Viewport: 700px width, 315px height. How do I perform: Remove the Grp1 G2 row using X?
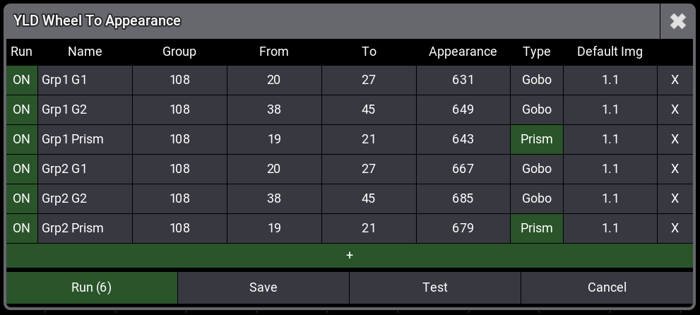point(675,109)
